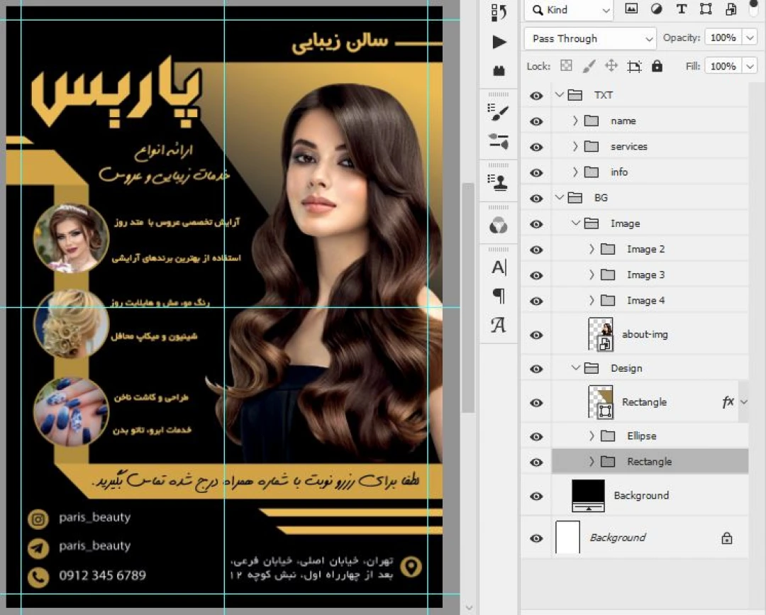The width and height of the screenshot is (766, 615).
Task: Open the Paragraph panel icon
Action: coord(499,296)
